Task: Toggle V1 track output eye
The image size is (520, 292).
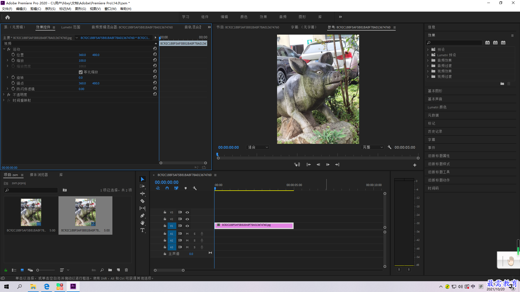Action: [187, 226]
